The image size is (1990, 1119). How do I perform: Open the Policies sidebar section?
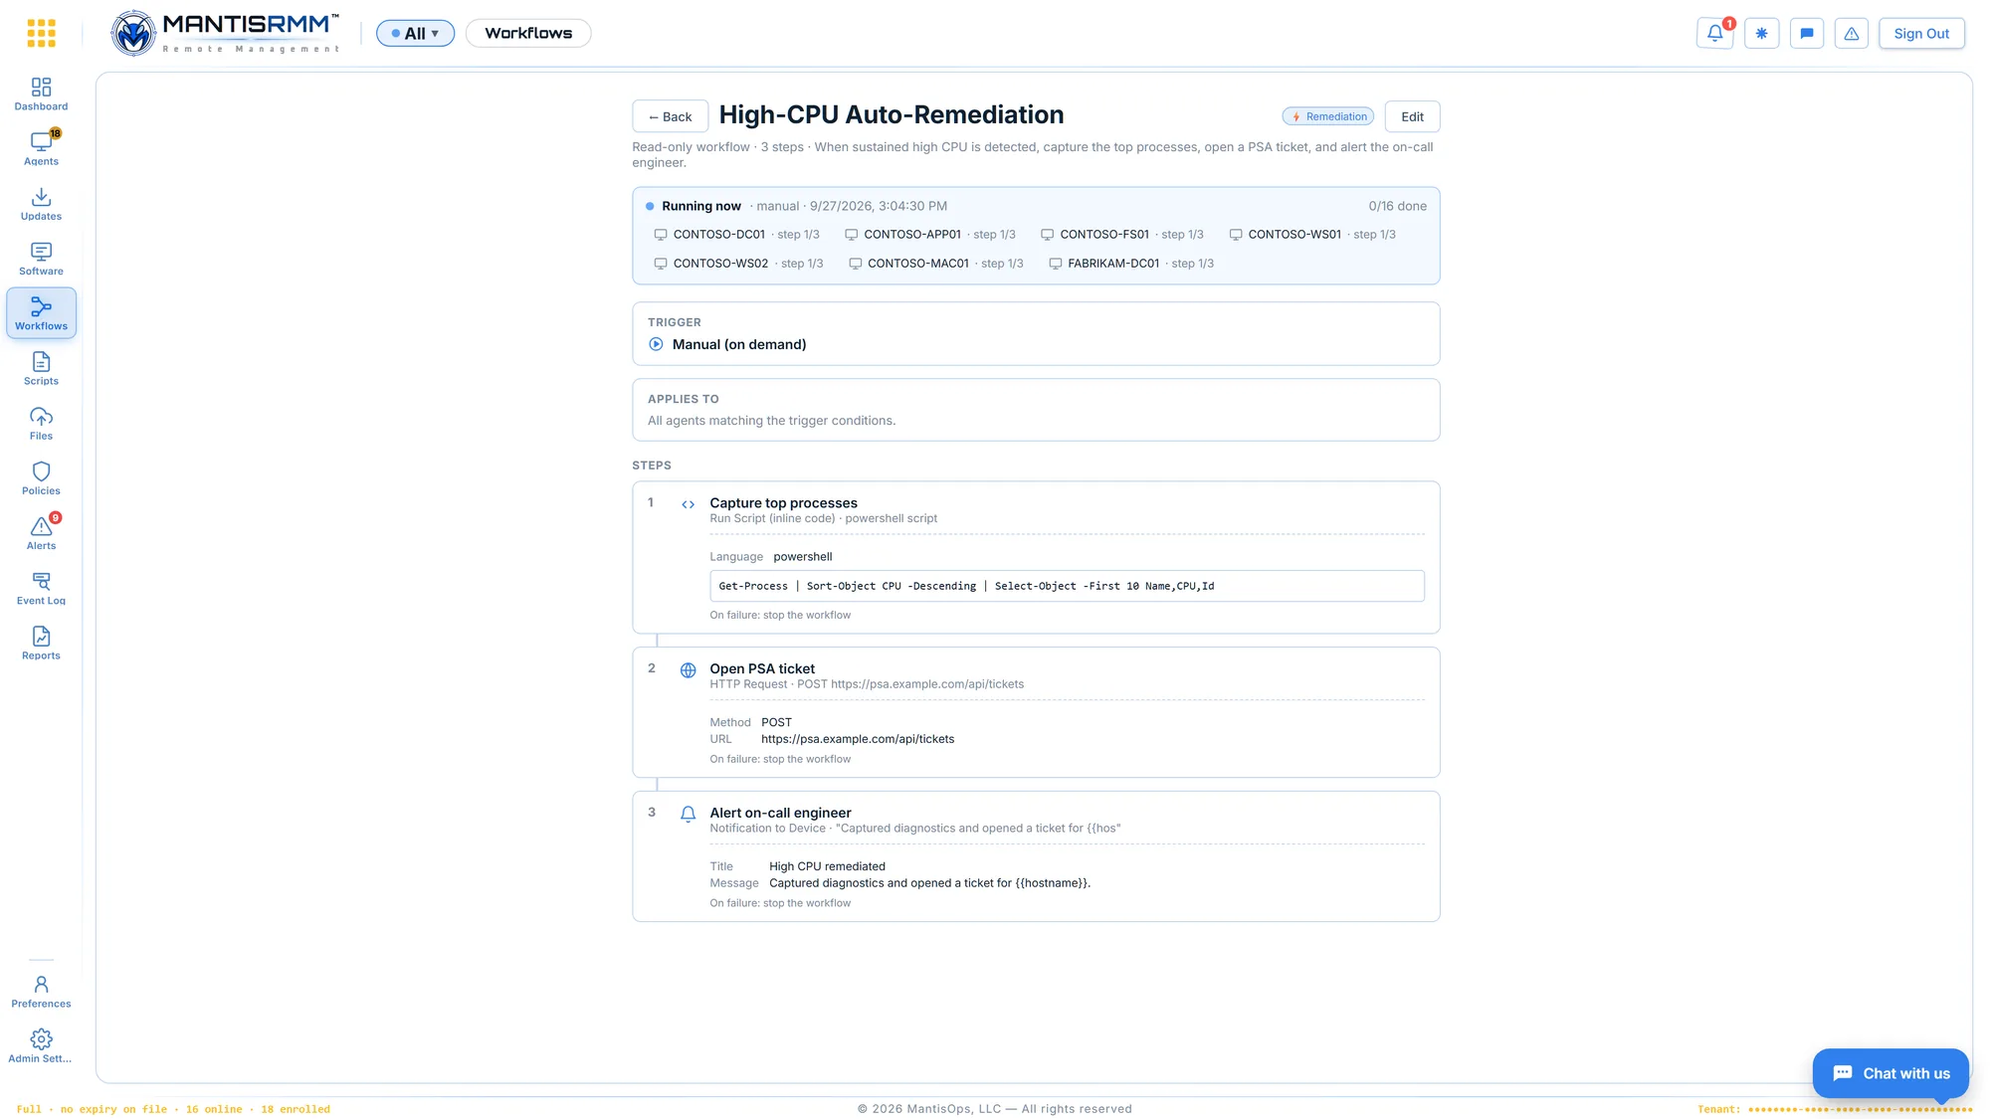pyautogui.click(x=41, y=478)
